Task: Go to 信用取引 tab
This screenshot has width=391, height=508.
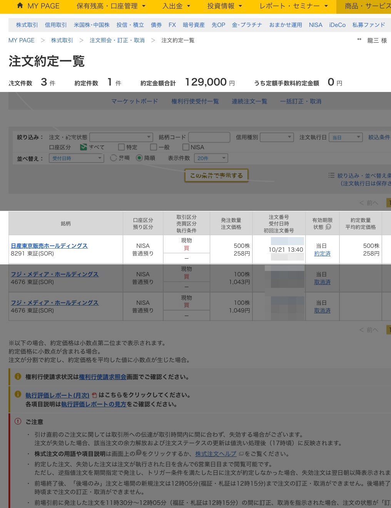Action: pyautogui.click(x=56, y=25)
